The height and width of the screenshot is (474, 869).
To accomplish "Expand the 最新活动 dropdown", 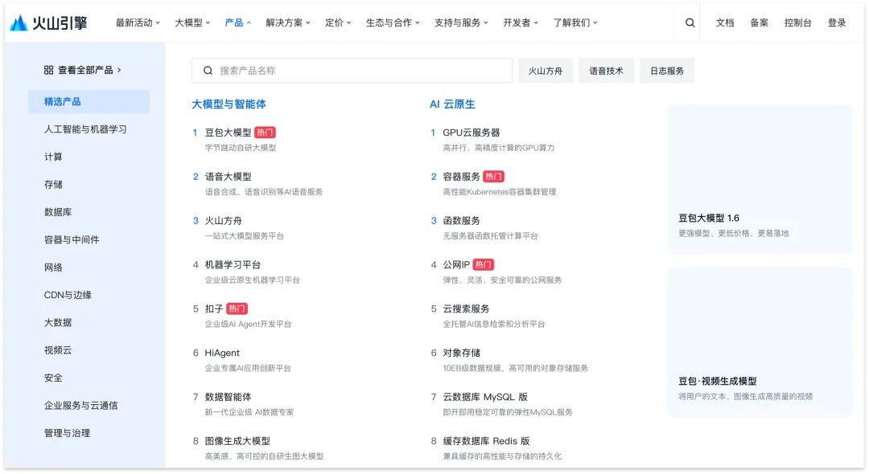I will [x=138, y=22].
